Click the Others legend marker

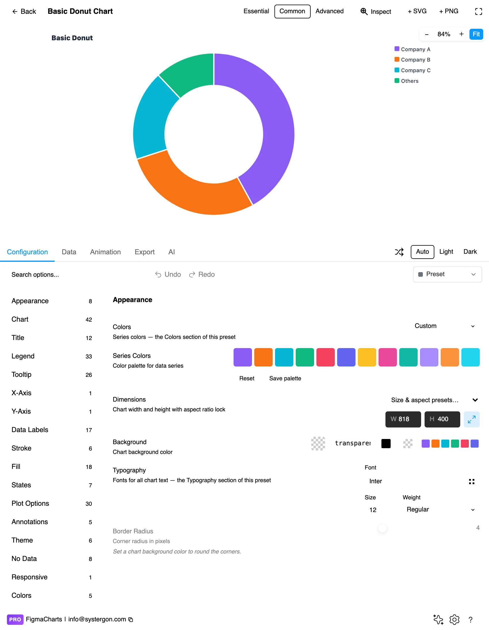[397, 81]
